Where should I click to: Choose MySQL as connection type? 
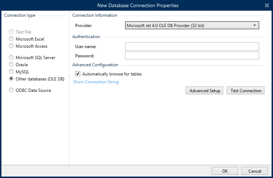[12, 72]
